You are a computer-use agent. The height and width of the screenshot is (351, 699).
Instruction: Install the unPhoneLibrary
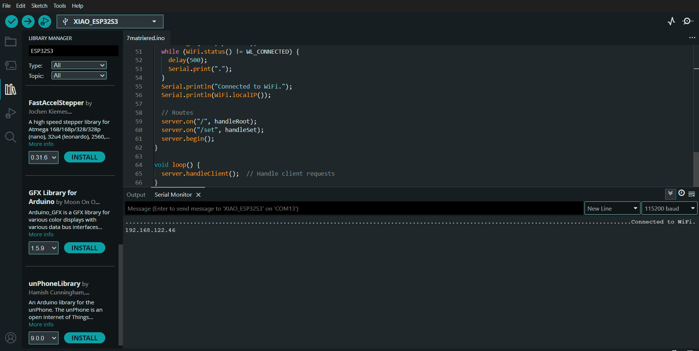(85, 338)
